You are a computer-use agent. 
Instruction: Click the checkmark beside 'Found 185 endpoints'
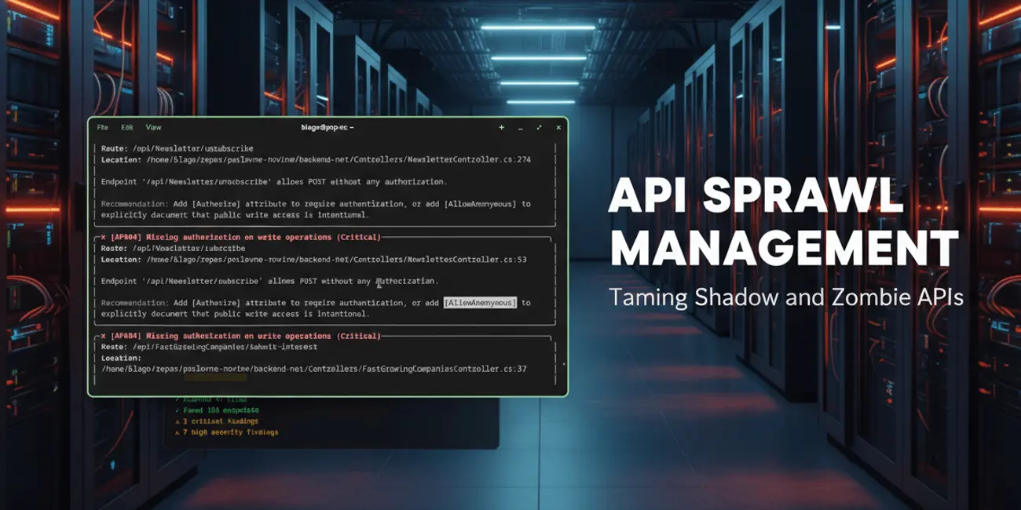click(x=176, y=410)
